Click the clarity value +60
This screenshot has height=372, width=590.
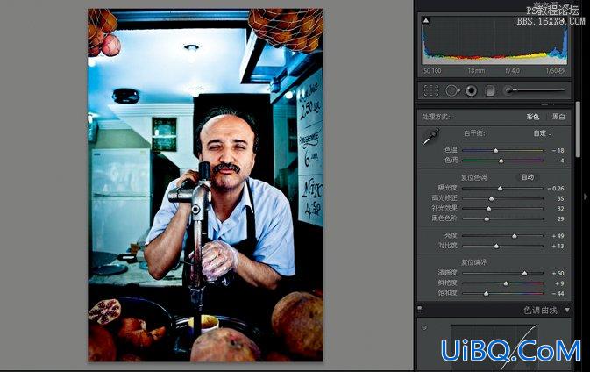(558, 274)
